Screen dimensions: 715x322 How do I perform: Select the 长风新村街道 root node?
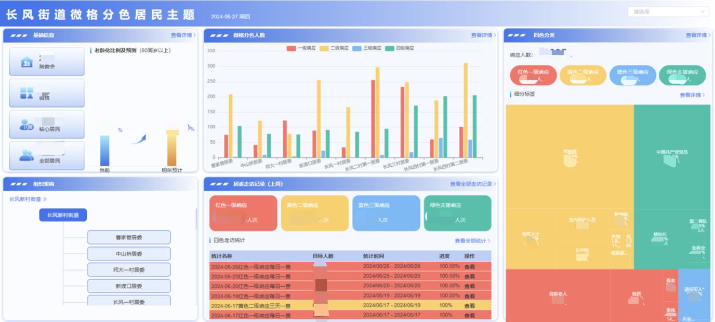tap(63, 215)
